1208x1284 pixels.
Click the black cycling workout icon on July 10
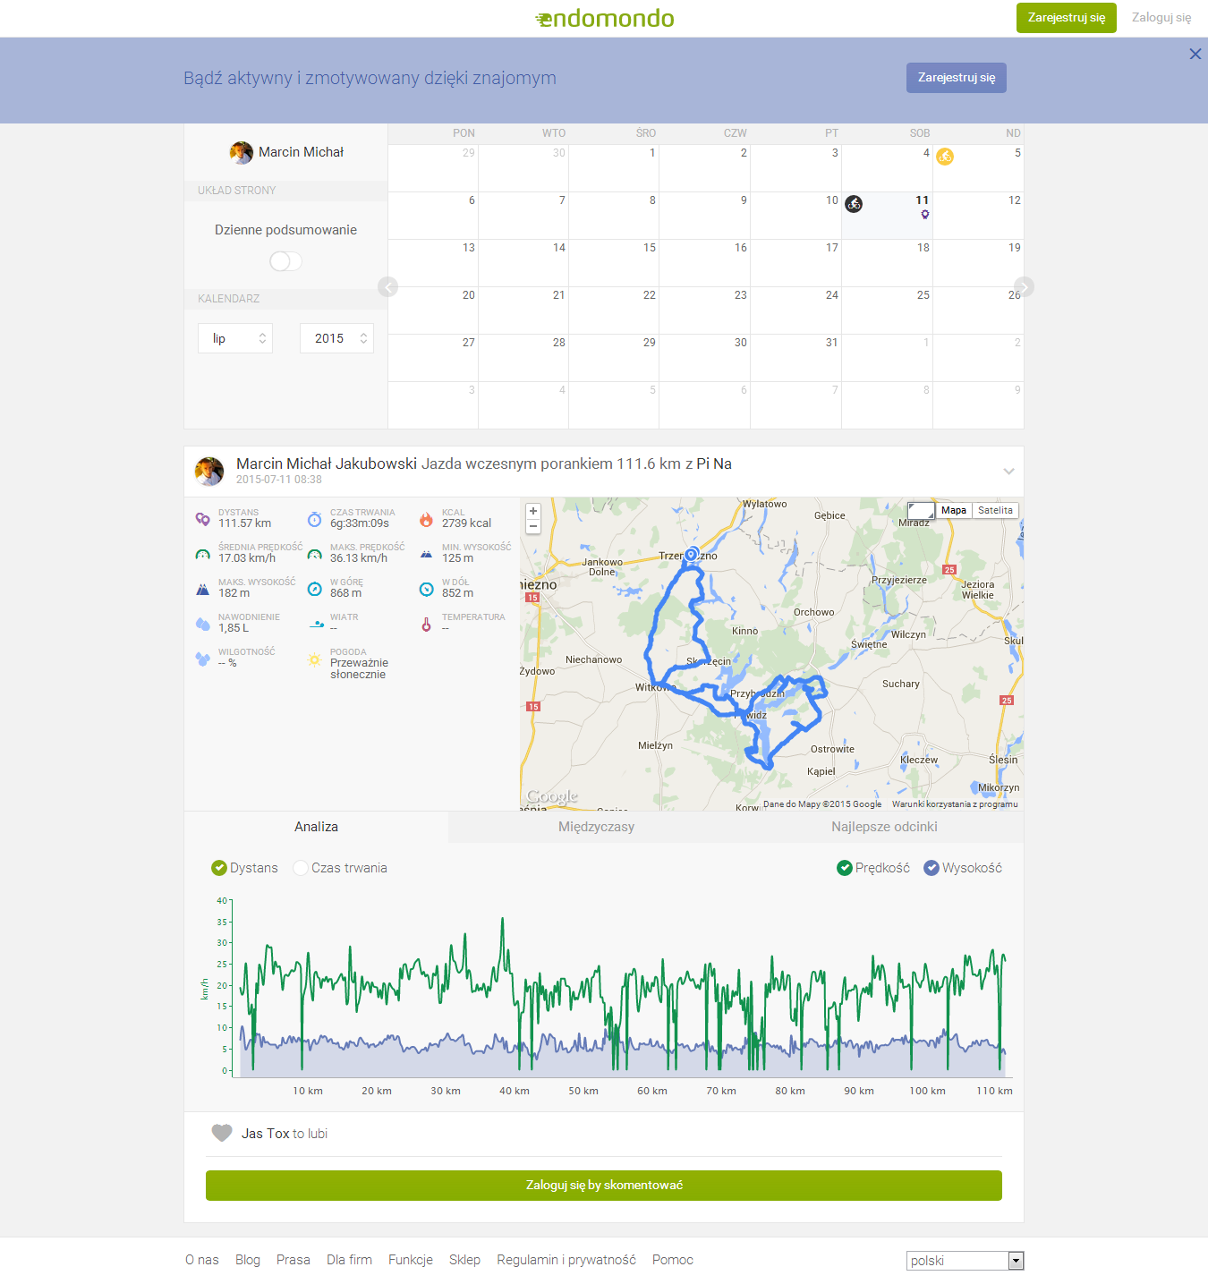click(x=854, y=204)
